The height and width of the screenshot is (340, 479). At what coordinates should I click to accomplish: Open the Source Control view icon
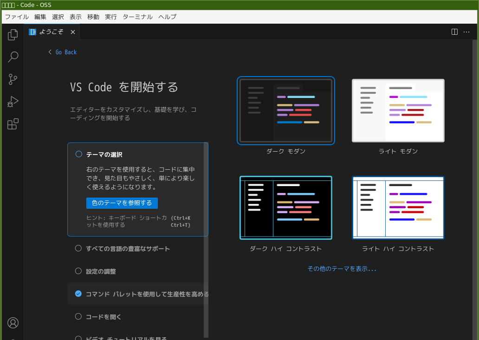(x=13, y=79)
